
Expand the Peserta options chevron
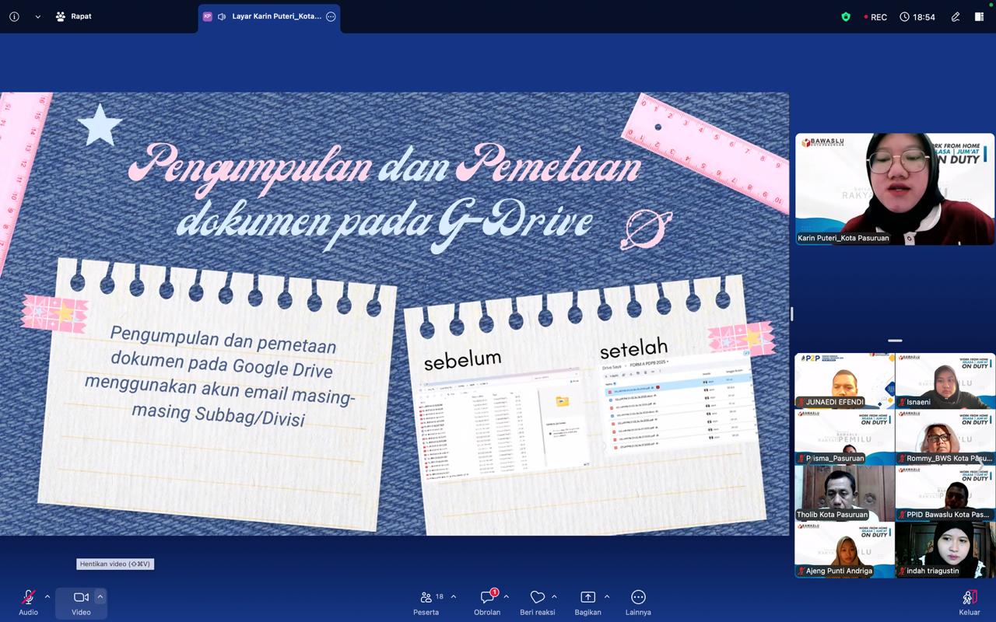point(454,597)
